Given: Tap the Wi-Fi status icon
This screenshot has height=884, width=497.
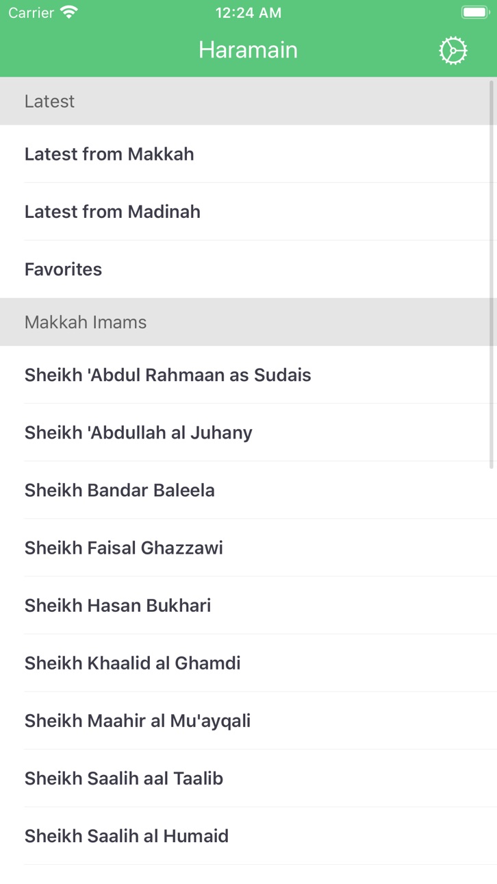Looking at the screenshot, I should tap(69, 12).
